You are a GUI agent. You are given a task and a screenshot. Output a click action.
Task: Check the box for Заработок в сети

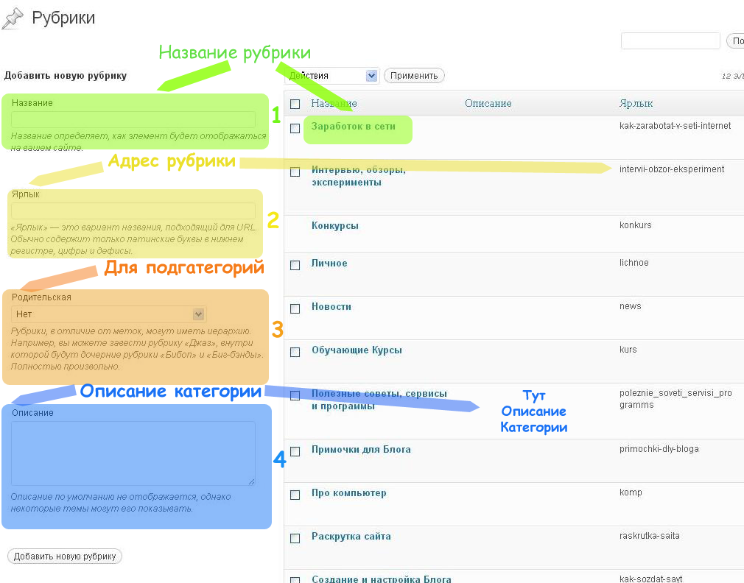click(x=295, y=128)
